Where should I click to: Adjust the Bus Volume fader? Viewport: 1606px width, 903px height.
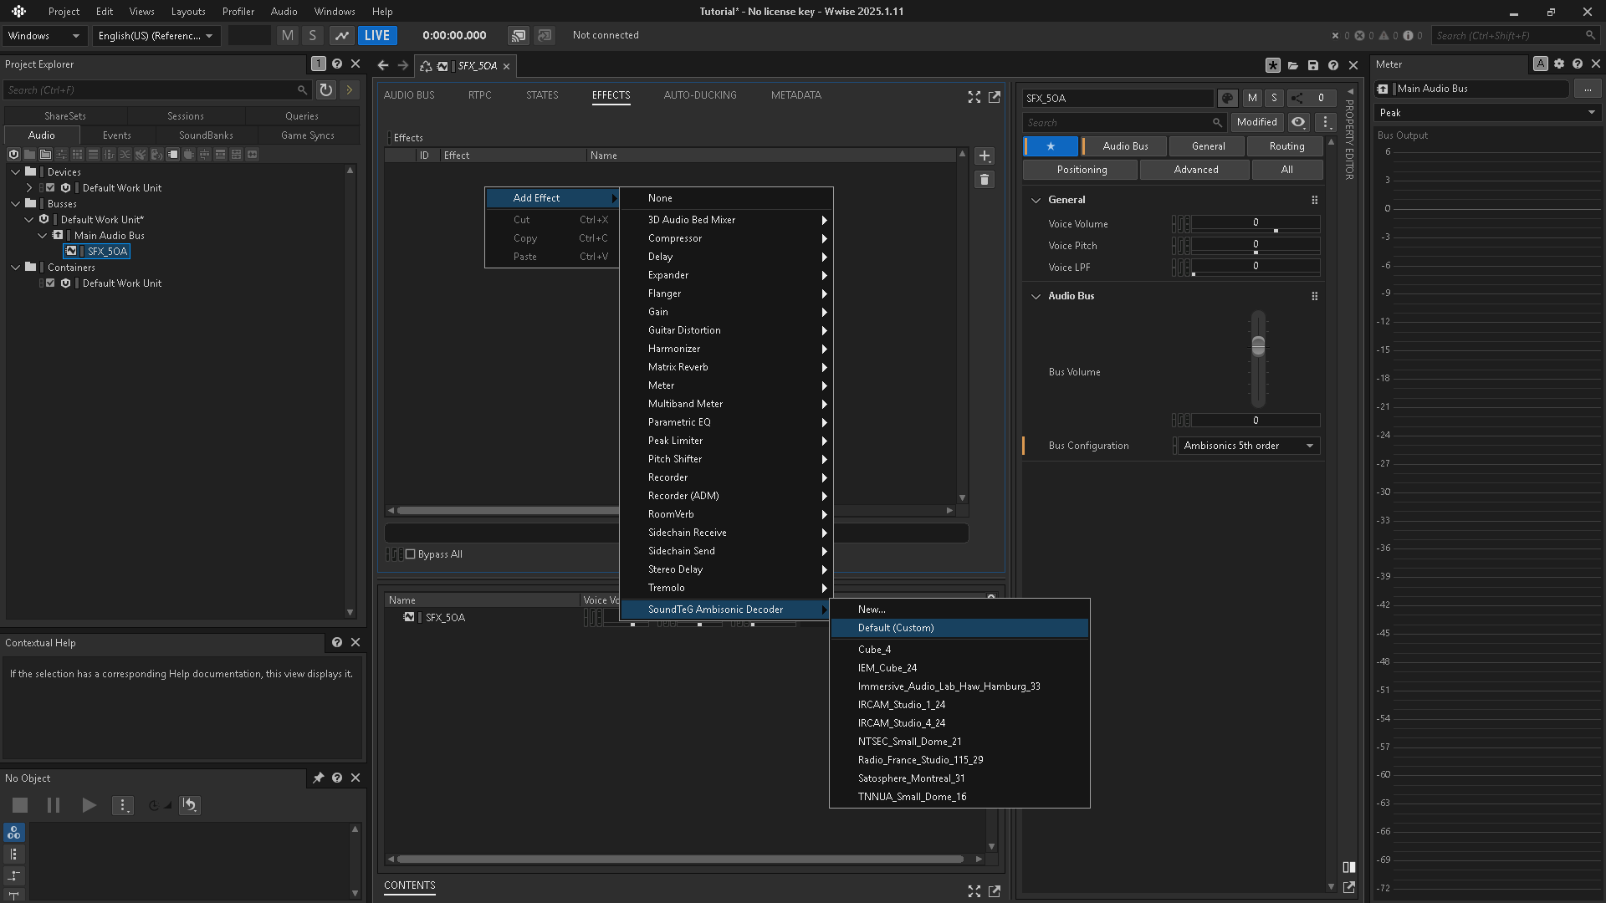(x=1258, y=345)
